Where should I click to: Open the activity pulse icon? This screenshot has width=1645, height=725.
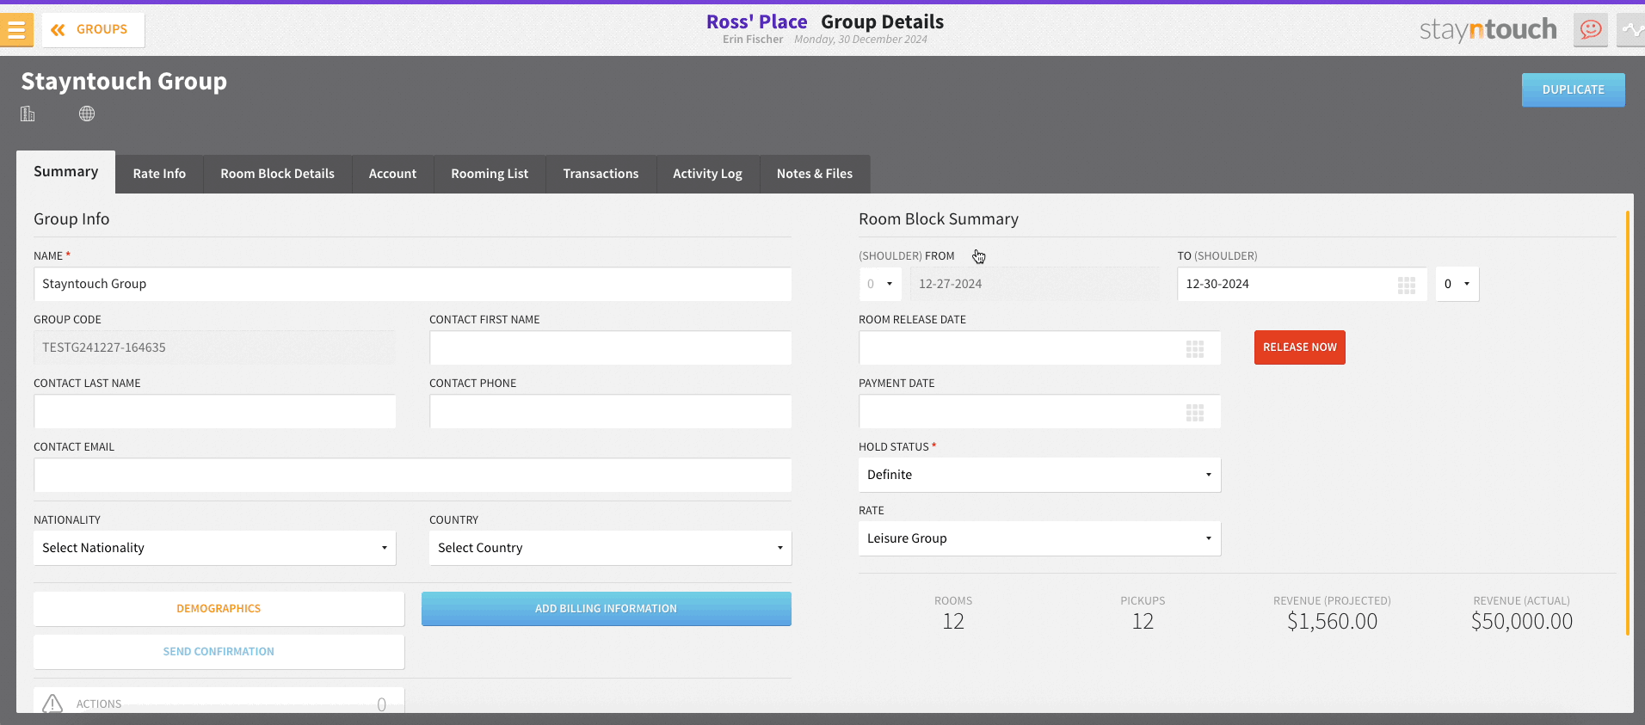pos(1631,30)
